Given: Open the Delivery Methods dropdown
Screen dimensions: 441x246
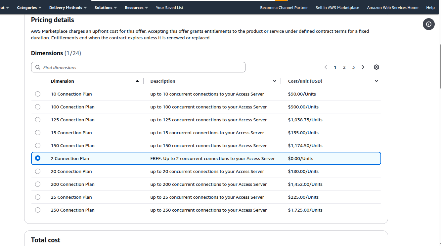Looking at the screenshot, I should 68,8.
